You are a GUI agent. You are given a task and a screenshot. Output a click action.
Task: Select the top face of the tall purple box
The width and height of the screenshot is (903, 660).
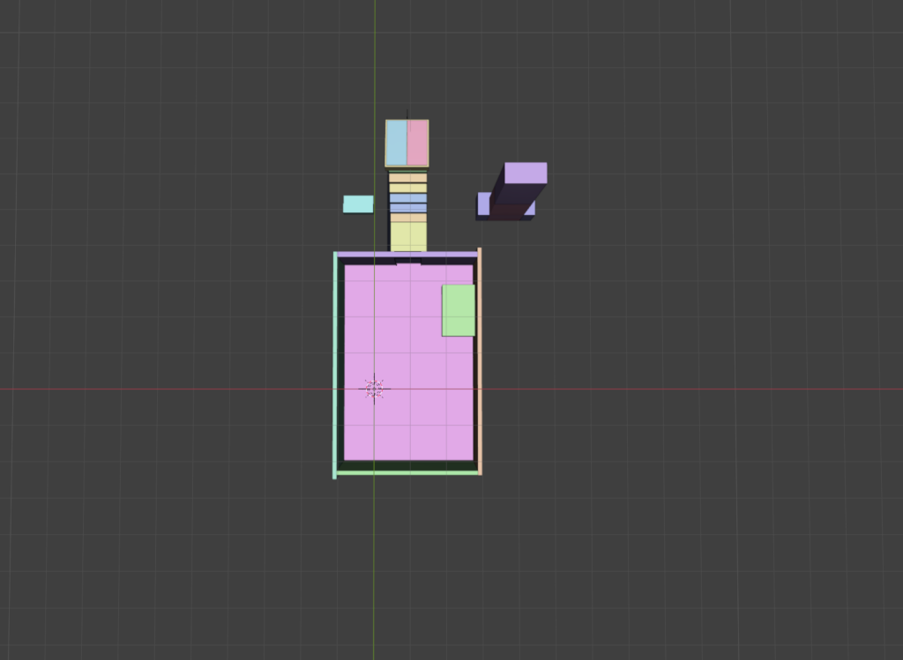tap(526, 173)
